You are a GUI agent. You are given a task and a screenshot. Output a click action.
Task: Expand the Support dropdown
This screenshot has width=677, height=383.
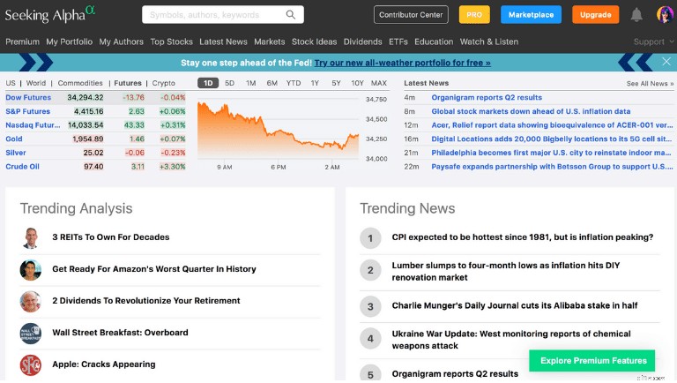coord(653,42)
